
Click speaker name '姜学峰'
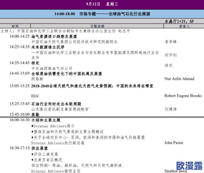pos(171,42)
